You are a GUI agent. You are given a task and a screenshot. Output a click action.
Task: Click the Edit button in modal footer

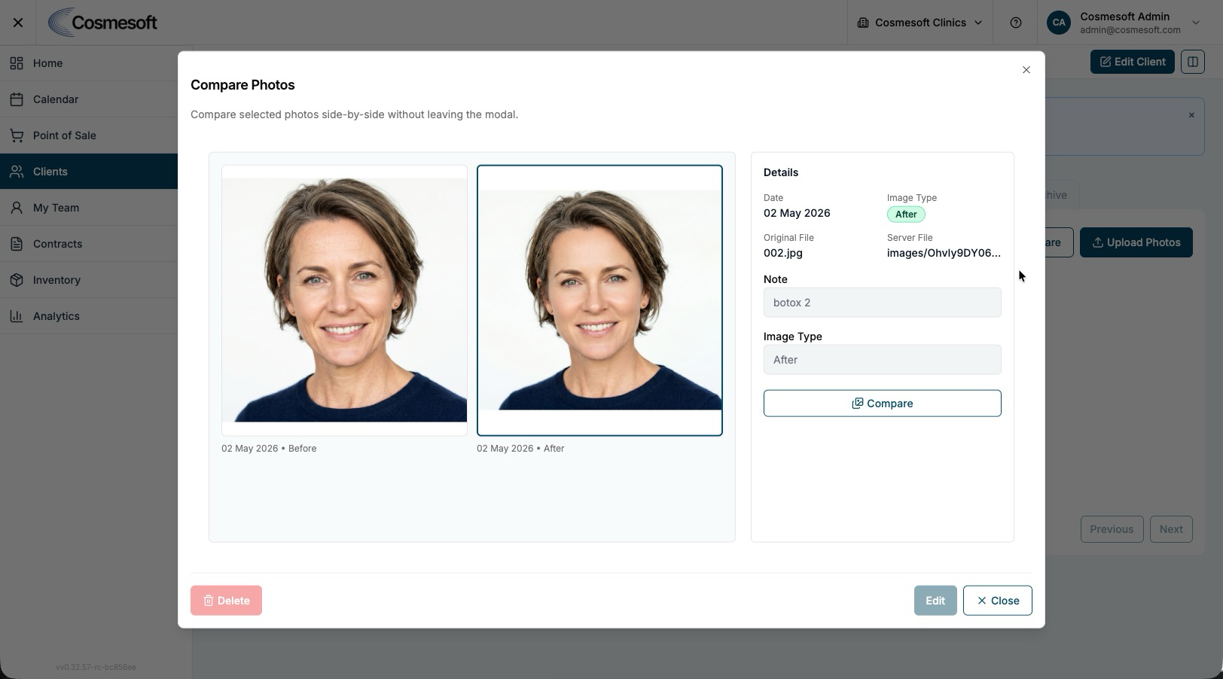tap(935, 601)
